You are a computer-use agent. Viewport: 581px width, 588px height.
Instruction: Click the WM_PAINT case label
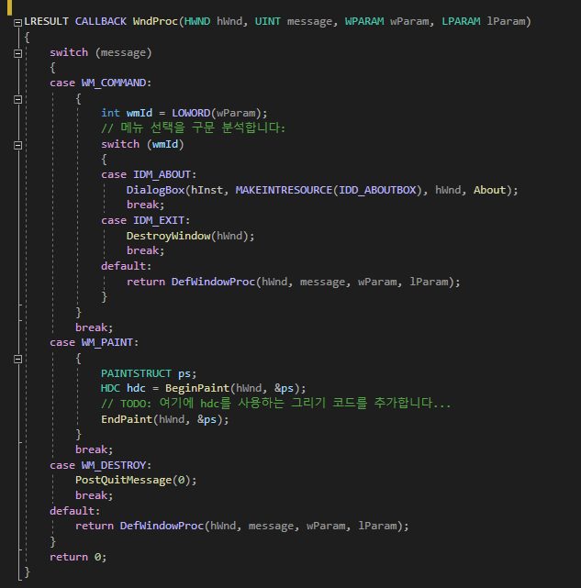107,342
